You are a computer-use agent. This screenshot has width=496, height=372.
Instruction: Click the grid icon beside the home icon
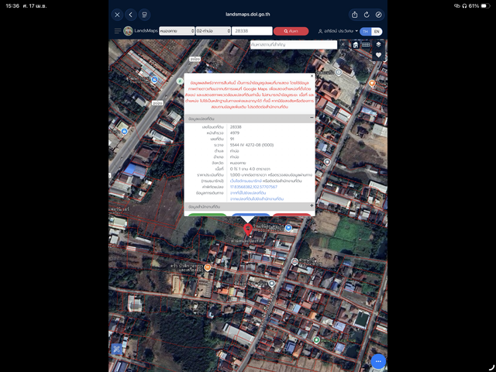pyautogui.click(x=366, y=45)
